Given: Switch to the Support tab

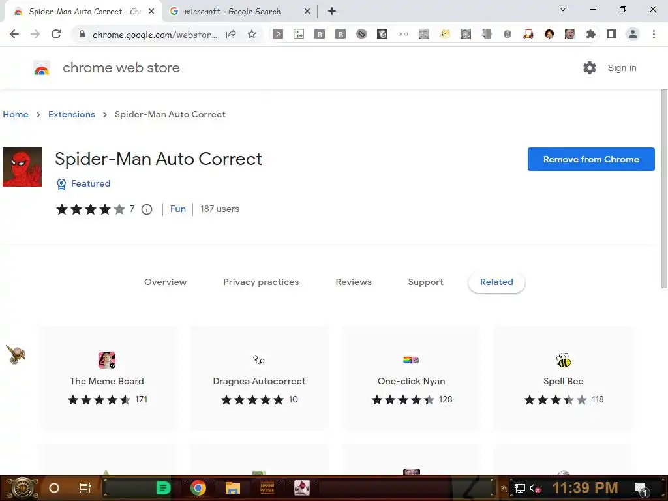Looking at the screenshot, I should tap(425, 282).
